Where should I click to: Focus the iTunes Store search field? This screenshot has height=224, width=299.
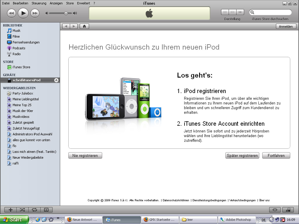click(x=270, y=12)
